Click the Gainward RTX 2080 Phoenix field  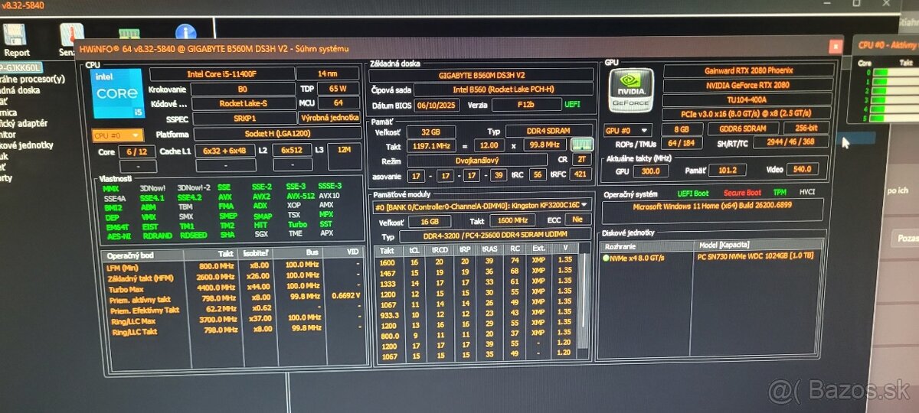[x=749, y=70]
